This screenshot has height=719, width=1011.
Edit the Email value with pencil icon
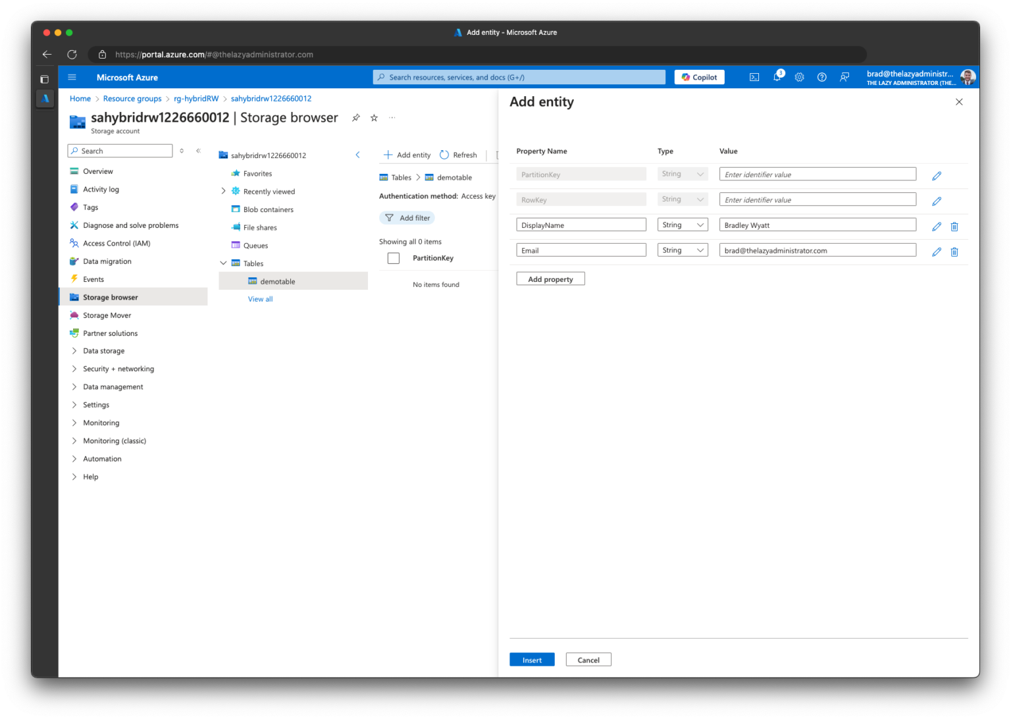pyautogui.click(x=937, y=252)
